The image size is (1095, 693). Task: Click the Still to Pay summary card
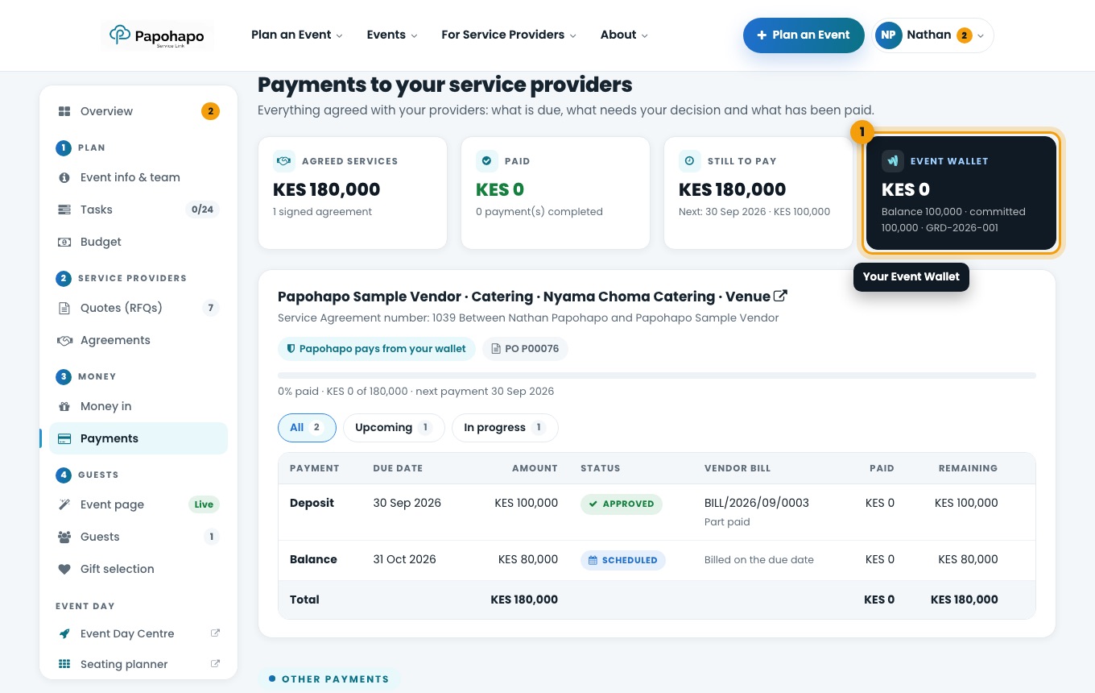coord(758,193)
